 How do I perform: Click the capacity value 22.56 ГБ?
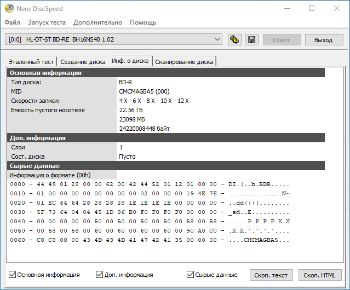click(131, 110)
